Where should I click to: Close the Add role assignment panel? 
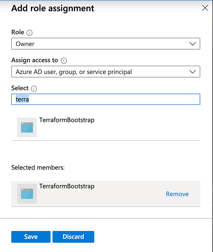[205, 8]
